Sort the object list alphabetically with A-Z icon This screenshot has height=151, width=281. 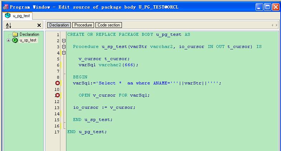9,25
